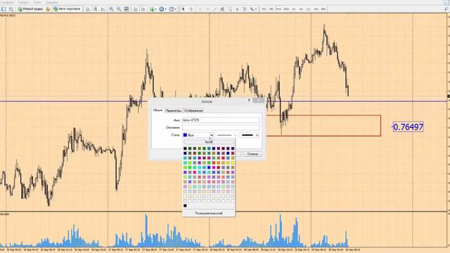Open the Сервис menu
The image size is (450, 253).
[x=23, y=2]
